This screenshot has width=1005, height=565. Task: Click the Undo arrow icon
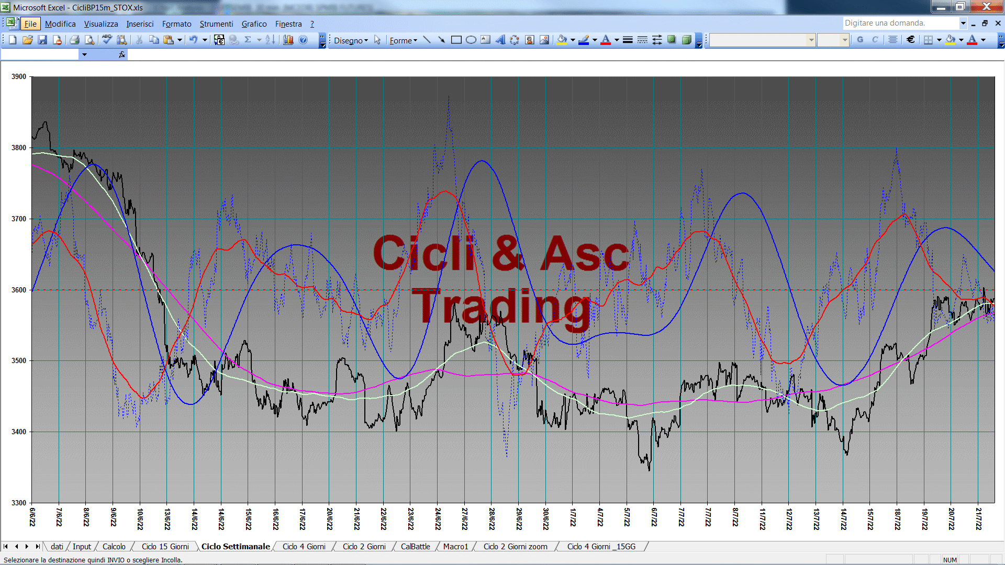(x=193, y=40)
